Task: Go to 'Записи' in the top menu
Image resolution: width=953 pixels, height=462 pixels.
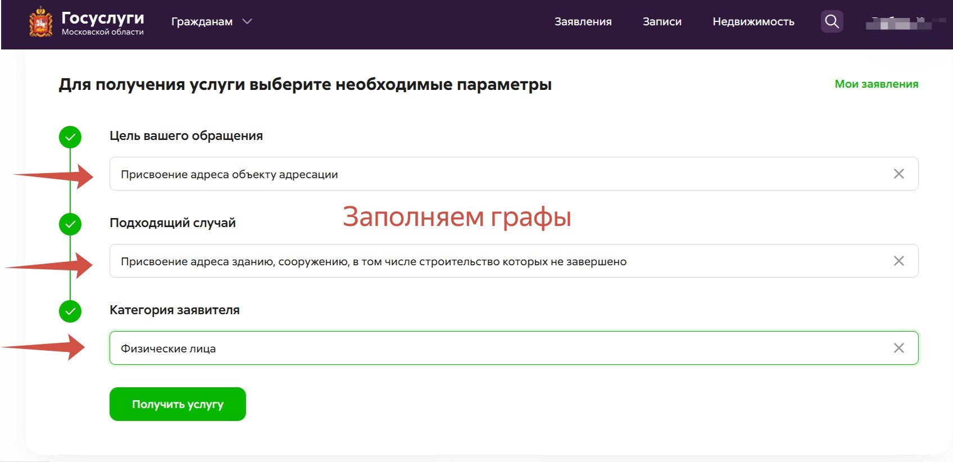Action: click(662, 21)
